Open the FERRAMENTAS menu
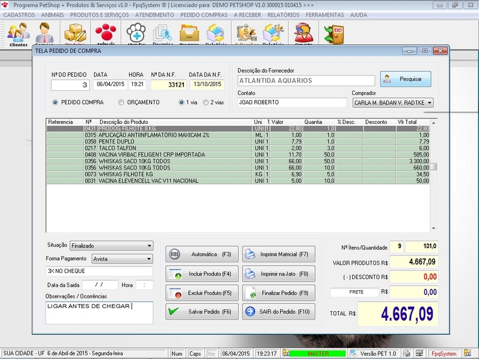This screenshot has width=479, height=359. pyautogui.click(x=324, y=14)
